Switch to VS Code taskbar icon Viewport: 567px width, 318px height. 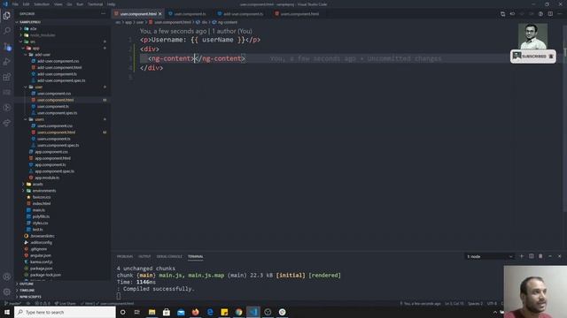253,312
